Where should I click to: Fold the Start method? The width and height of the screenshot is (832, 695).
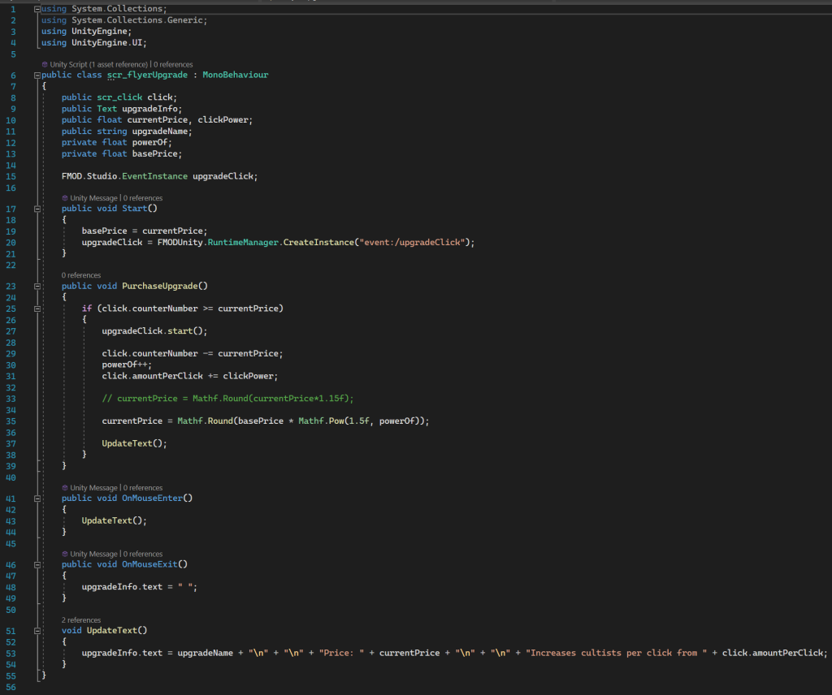[x=37, y=209]
